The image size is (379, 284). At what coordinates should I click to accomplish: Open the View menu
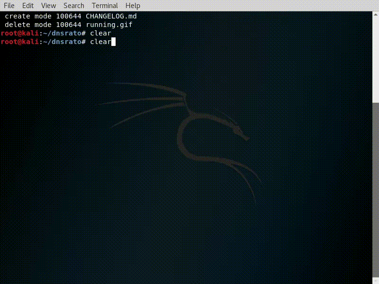coord(49,6)
